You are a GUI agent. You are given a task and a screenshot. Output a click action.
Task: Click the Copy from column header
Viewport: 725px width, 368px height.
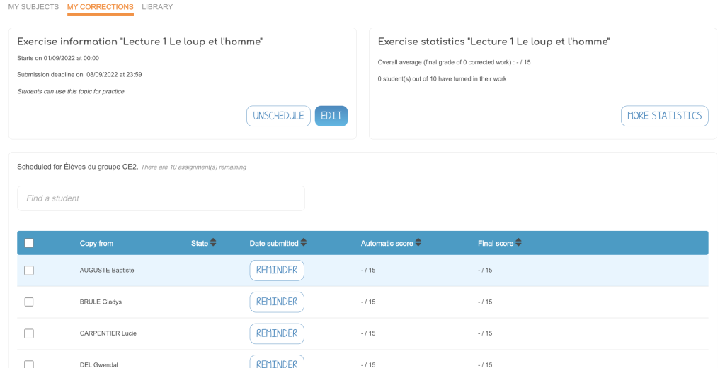point(96,244)
